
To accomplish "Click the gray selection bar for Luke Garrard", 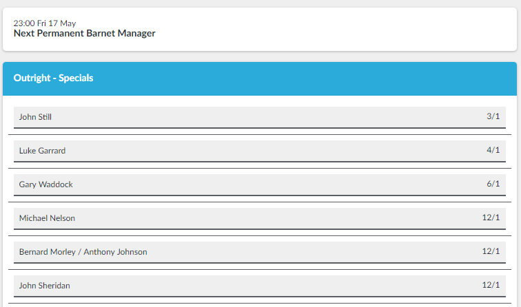I will tap(260, 151).
